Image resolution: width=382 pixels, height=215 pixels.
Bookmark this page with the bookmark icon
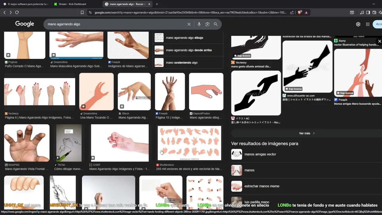coord(82,13)
